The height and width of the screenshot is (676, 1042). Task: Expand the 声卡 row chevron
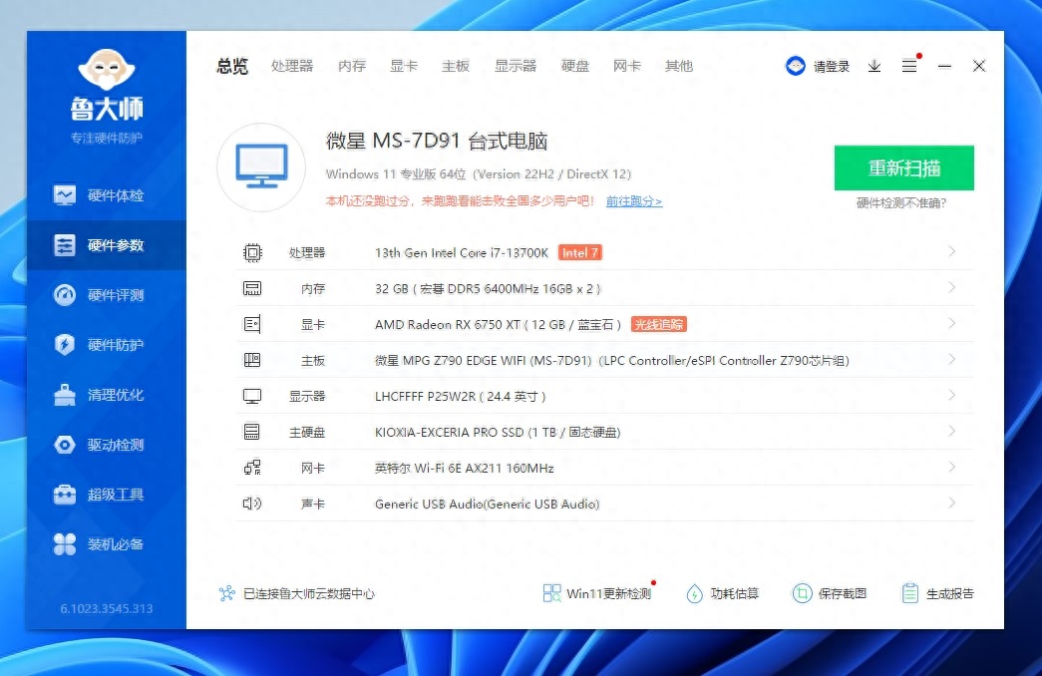(951, 503)
